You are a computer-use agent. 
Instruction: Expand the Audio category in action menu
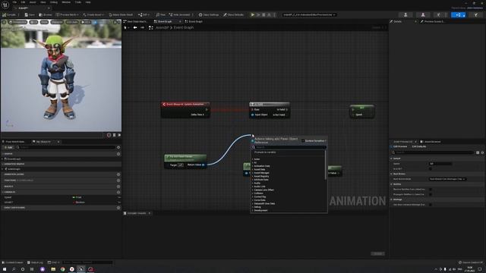pos(257,184)
